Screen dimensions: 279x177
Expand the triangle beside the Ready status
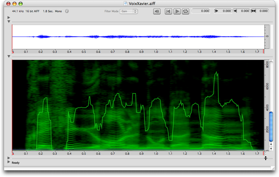click(9, 163)
